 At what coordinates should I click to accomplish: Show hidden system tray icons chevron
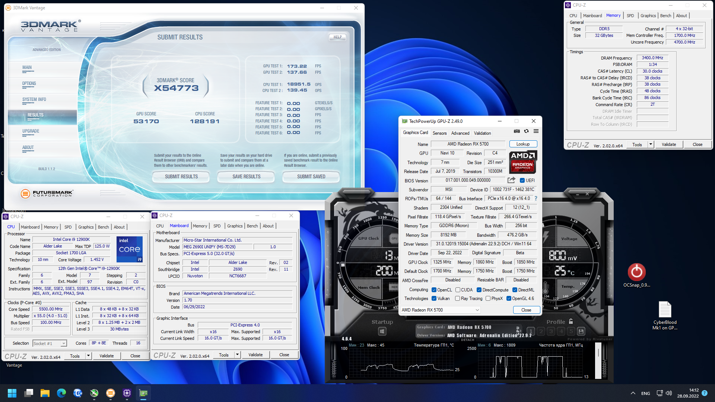point(633,393)
